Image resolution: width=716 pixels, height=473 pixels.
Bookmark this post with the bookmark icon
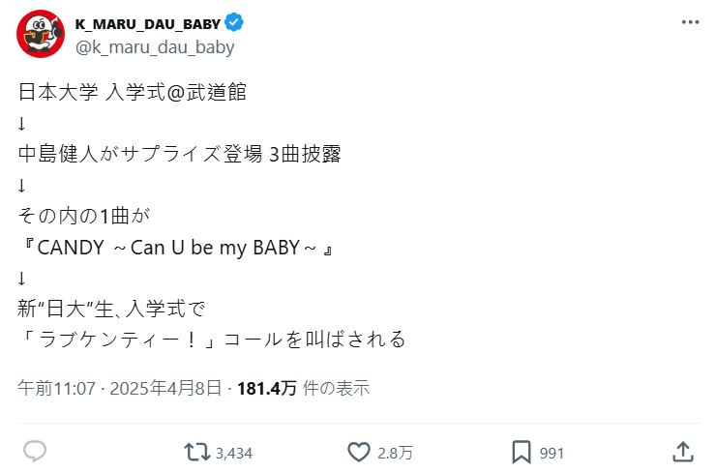click(521, 452)
